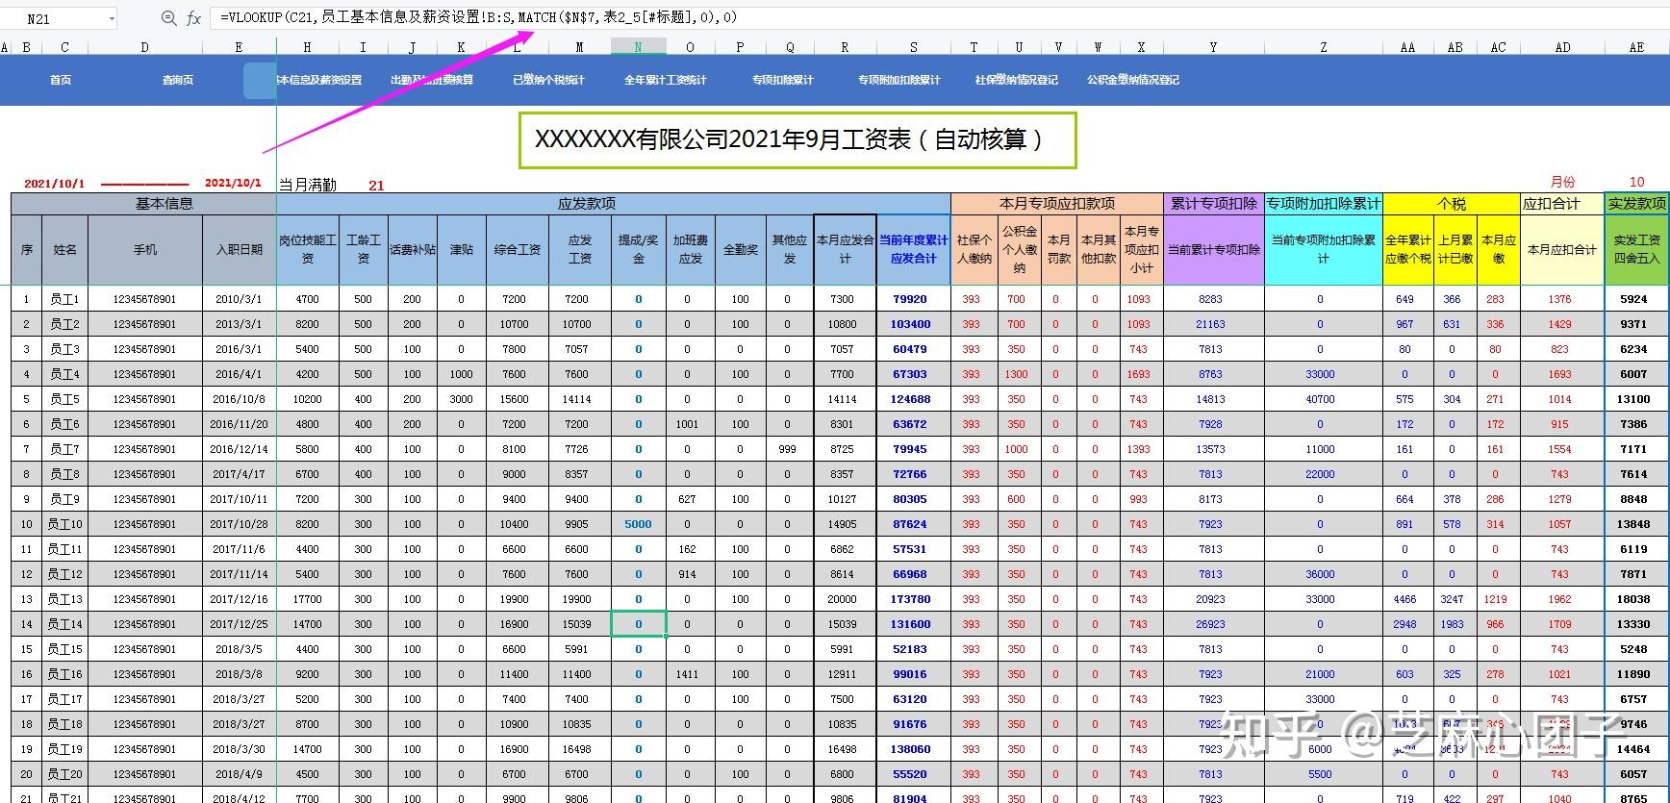Viewport: 1670px width, 803px height.
Task: Select entry date 2016/10/8
Action: click(x=239, y=399)
